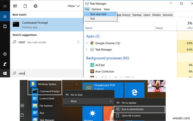The image size is (193, 121).
Task: Click Documents icon in Start rail
Action: (22, 115)
